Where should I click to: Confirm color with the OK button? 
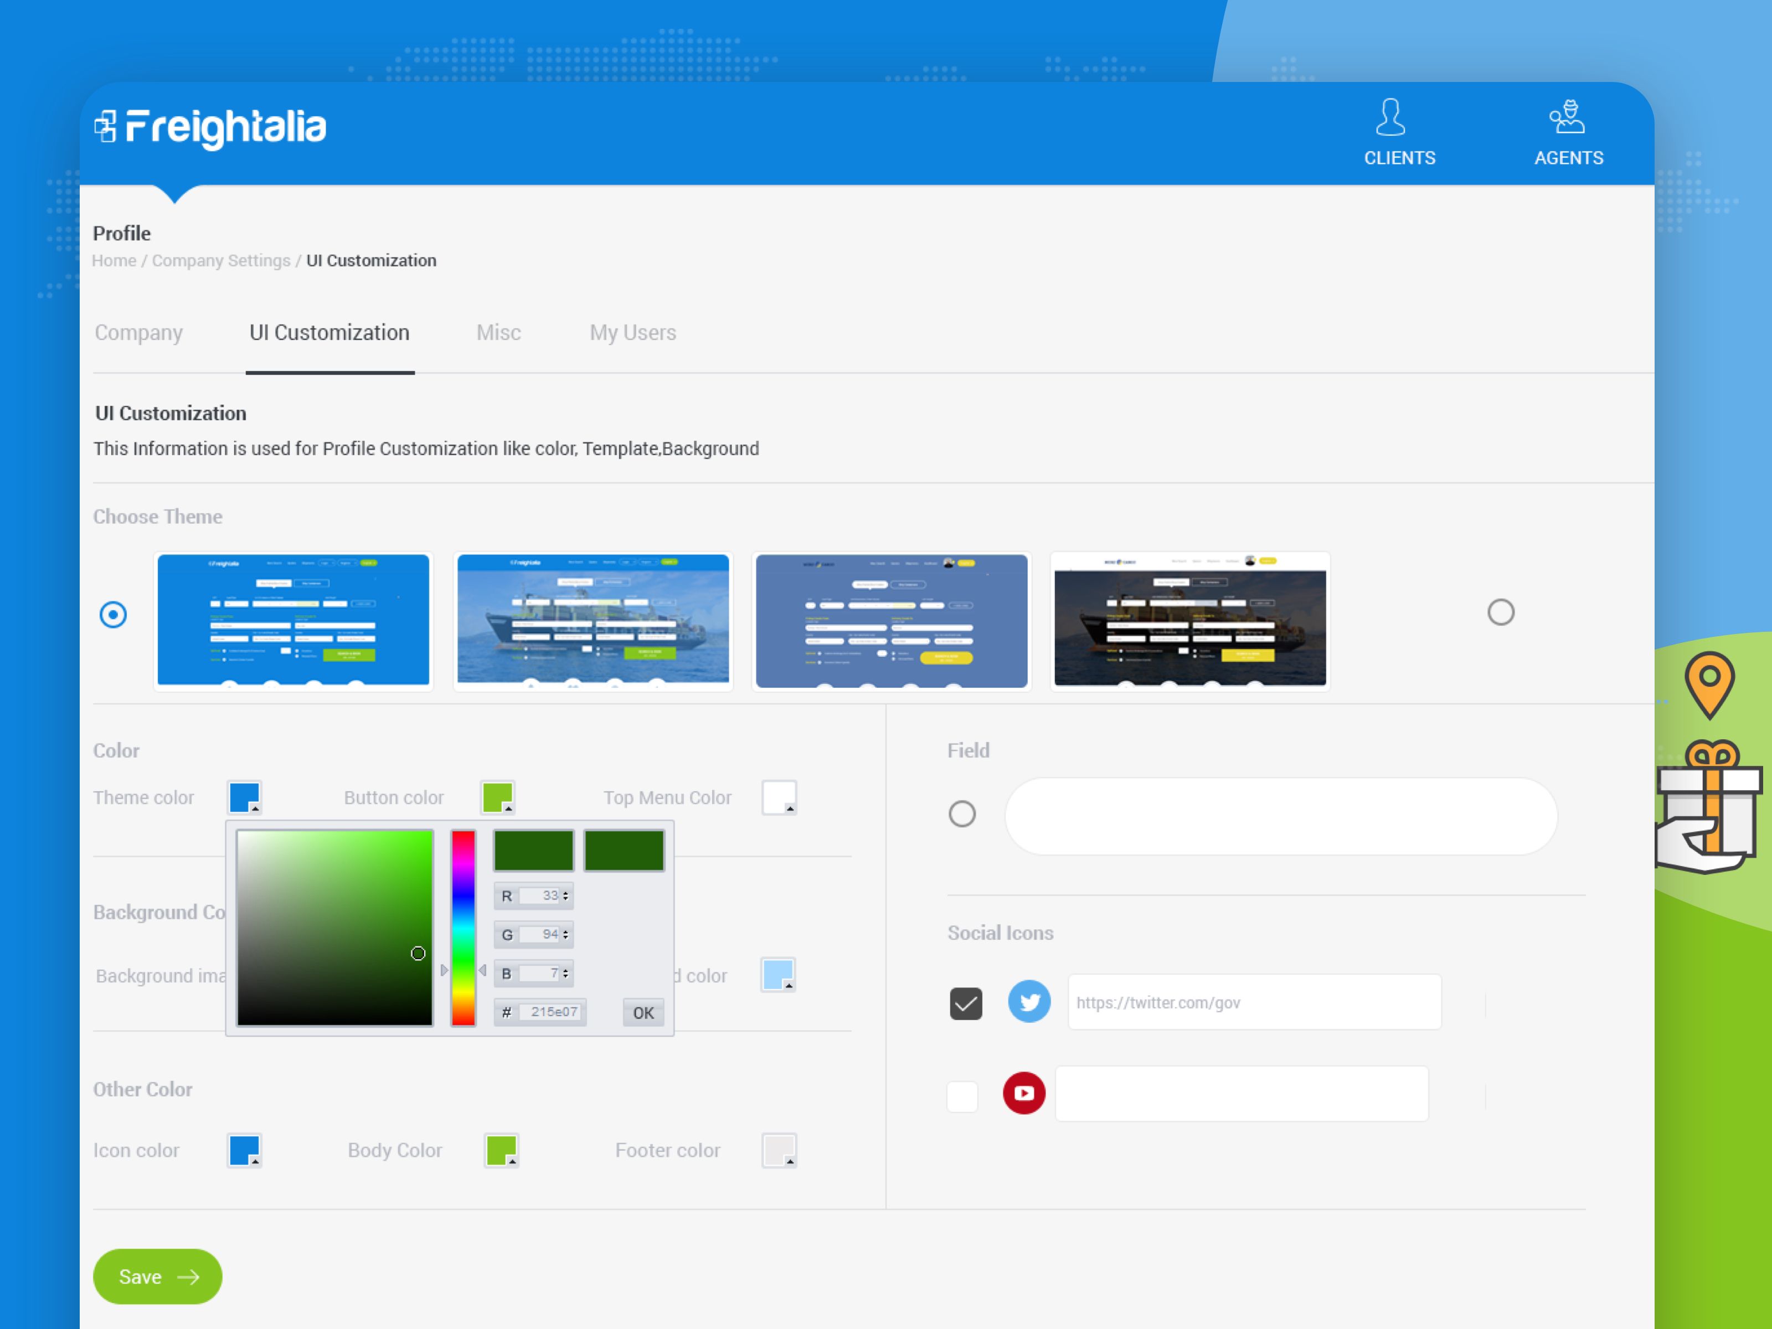click(x=643, y=1013)
